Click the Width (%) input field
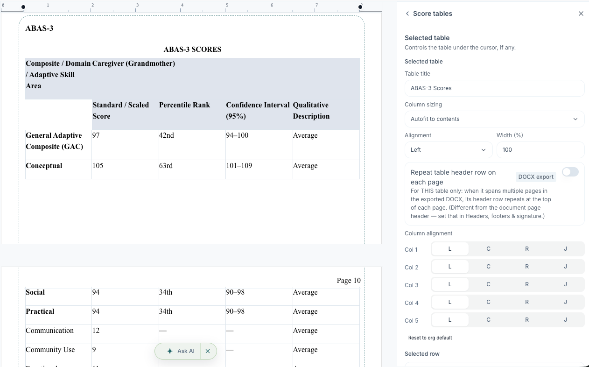This screenshot has height=367, width=589. tap(540, 149)
